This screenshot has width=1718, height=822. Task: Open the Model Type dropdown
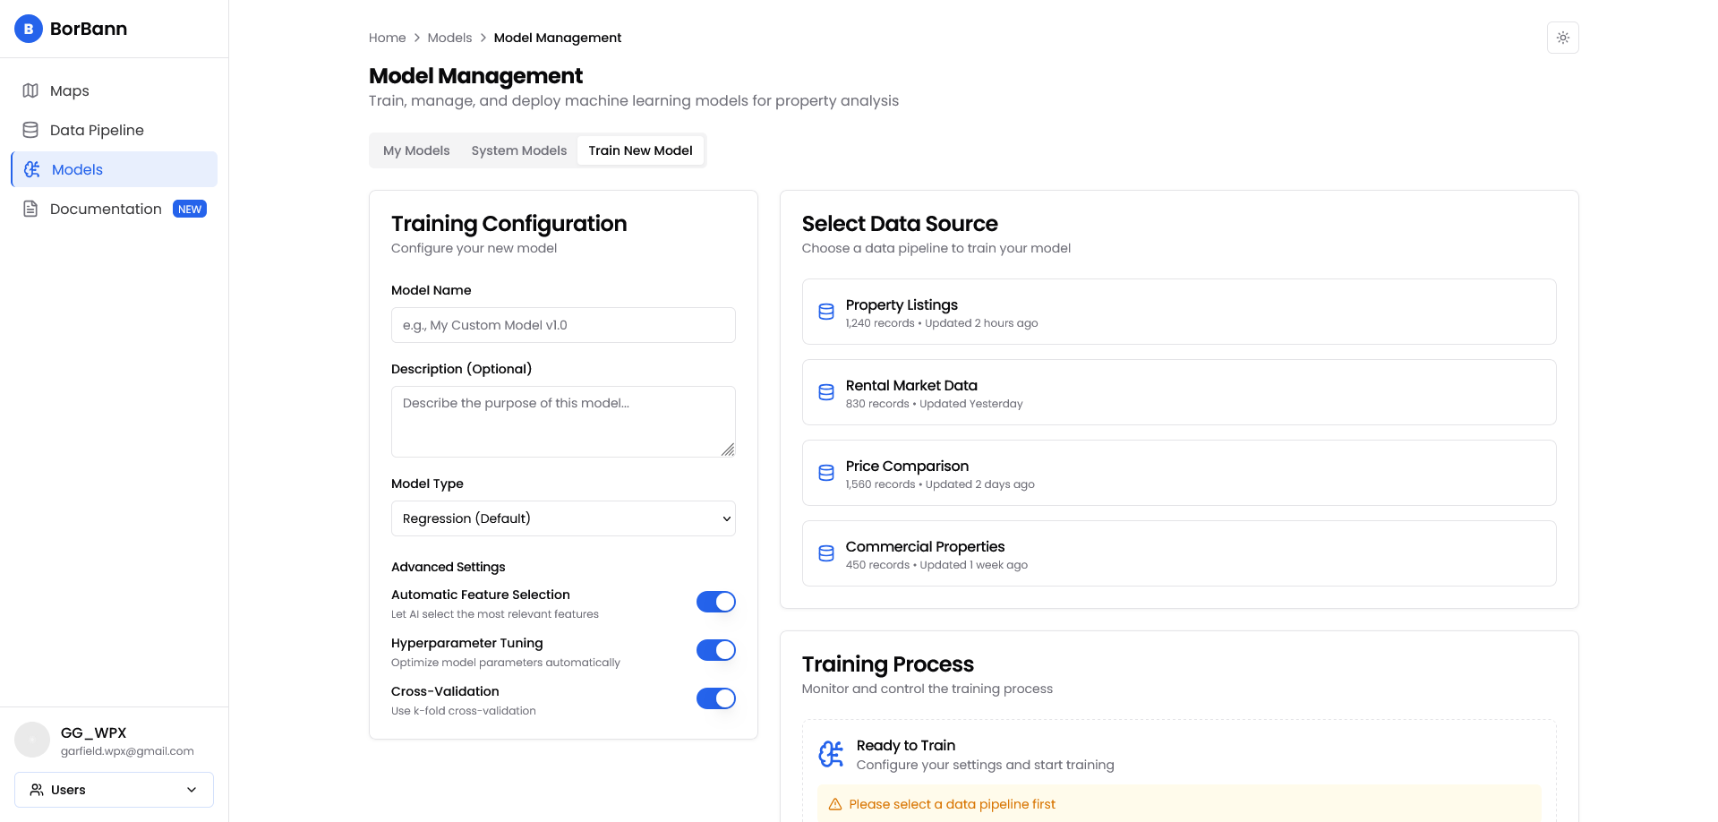click(x=563, y=518)
